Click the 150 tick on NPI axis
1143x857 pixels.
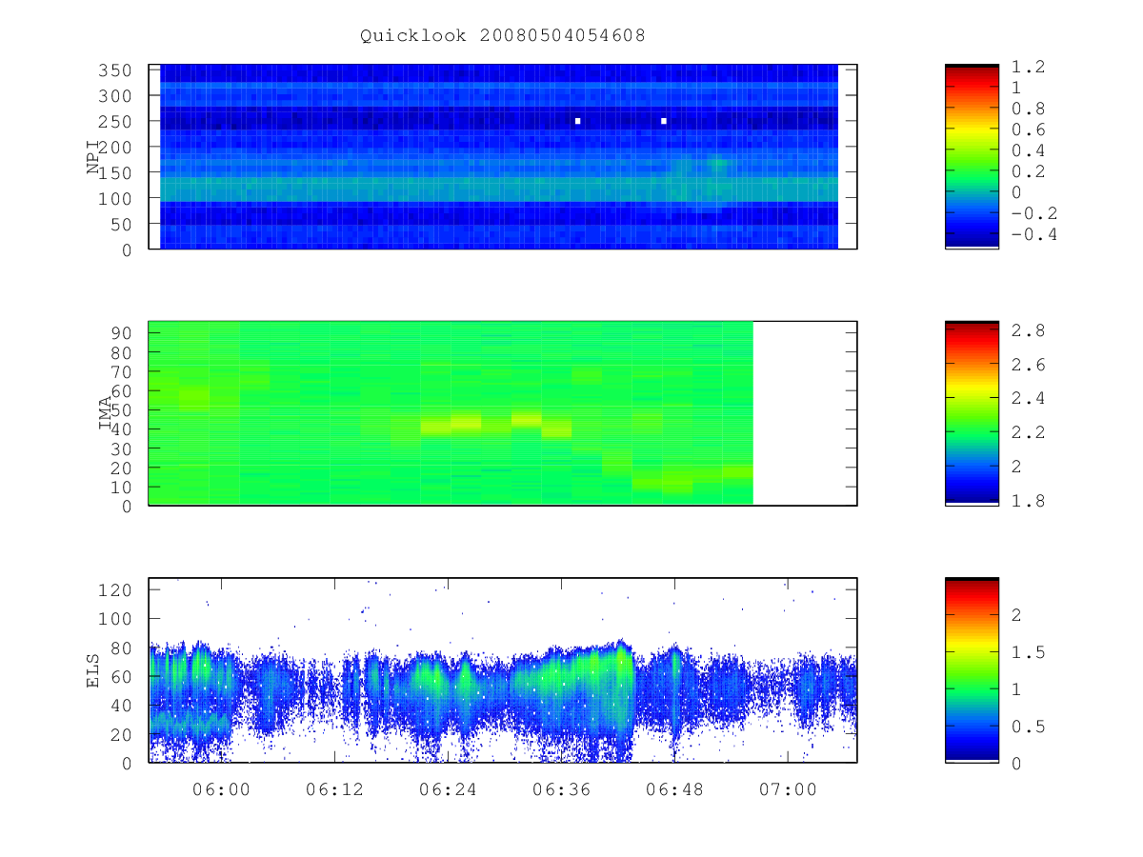116,172
